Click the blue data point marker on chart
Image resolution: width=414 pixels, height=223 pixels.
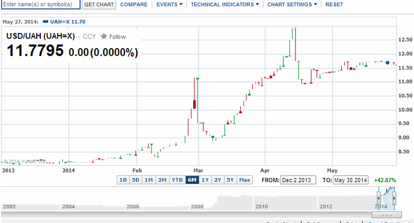(388, 63)
